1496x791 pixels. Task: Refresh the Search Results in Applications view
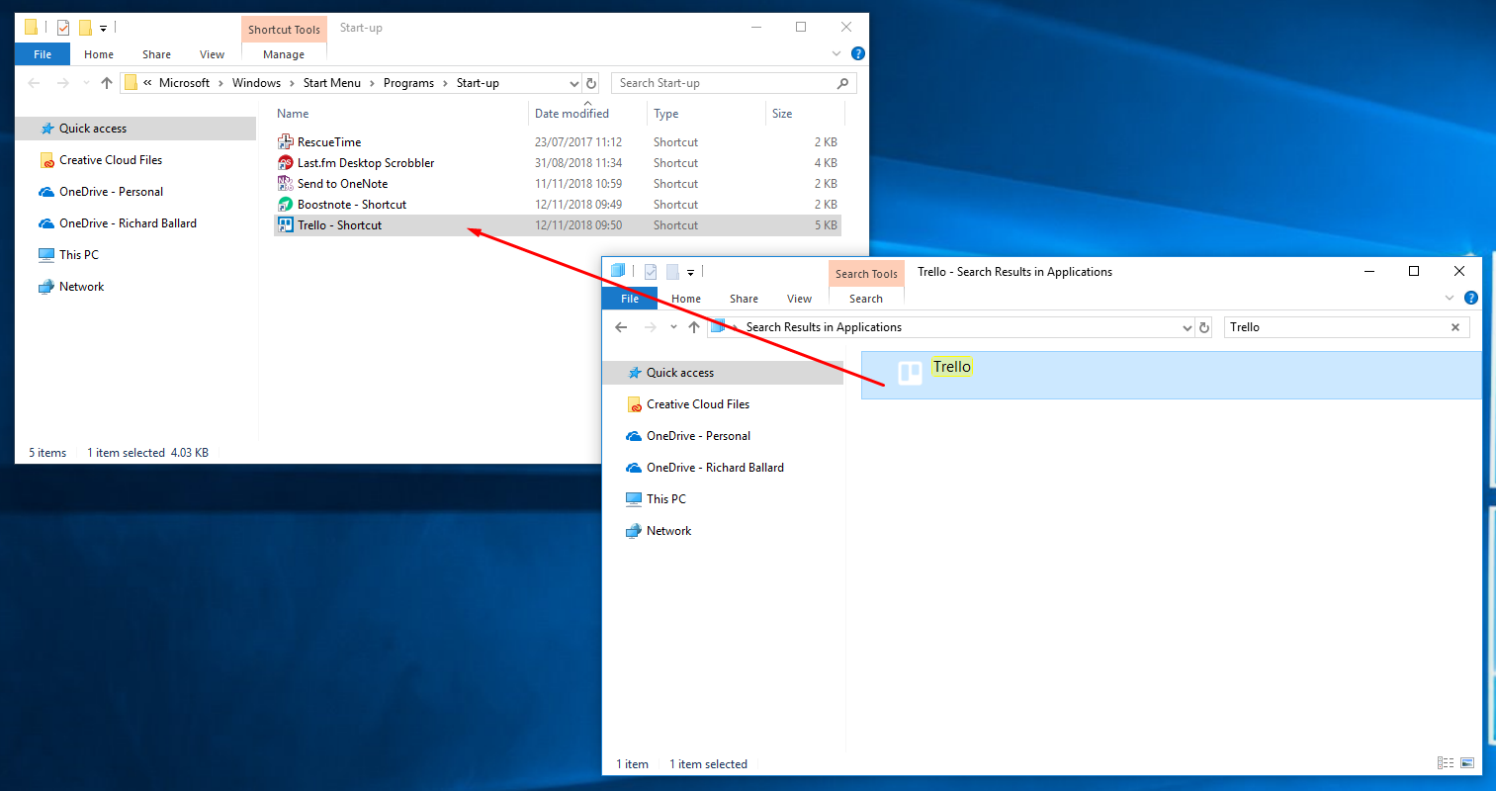pyautogui.click(x=1204, y=327)
